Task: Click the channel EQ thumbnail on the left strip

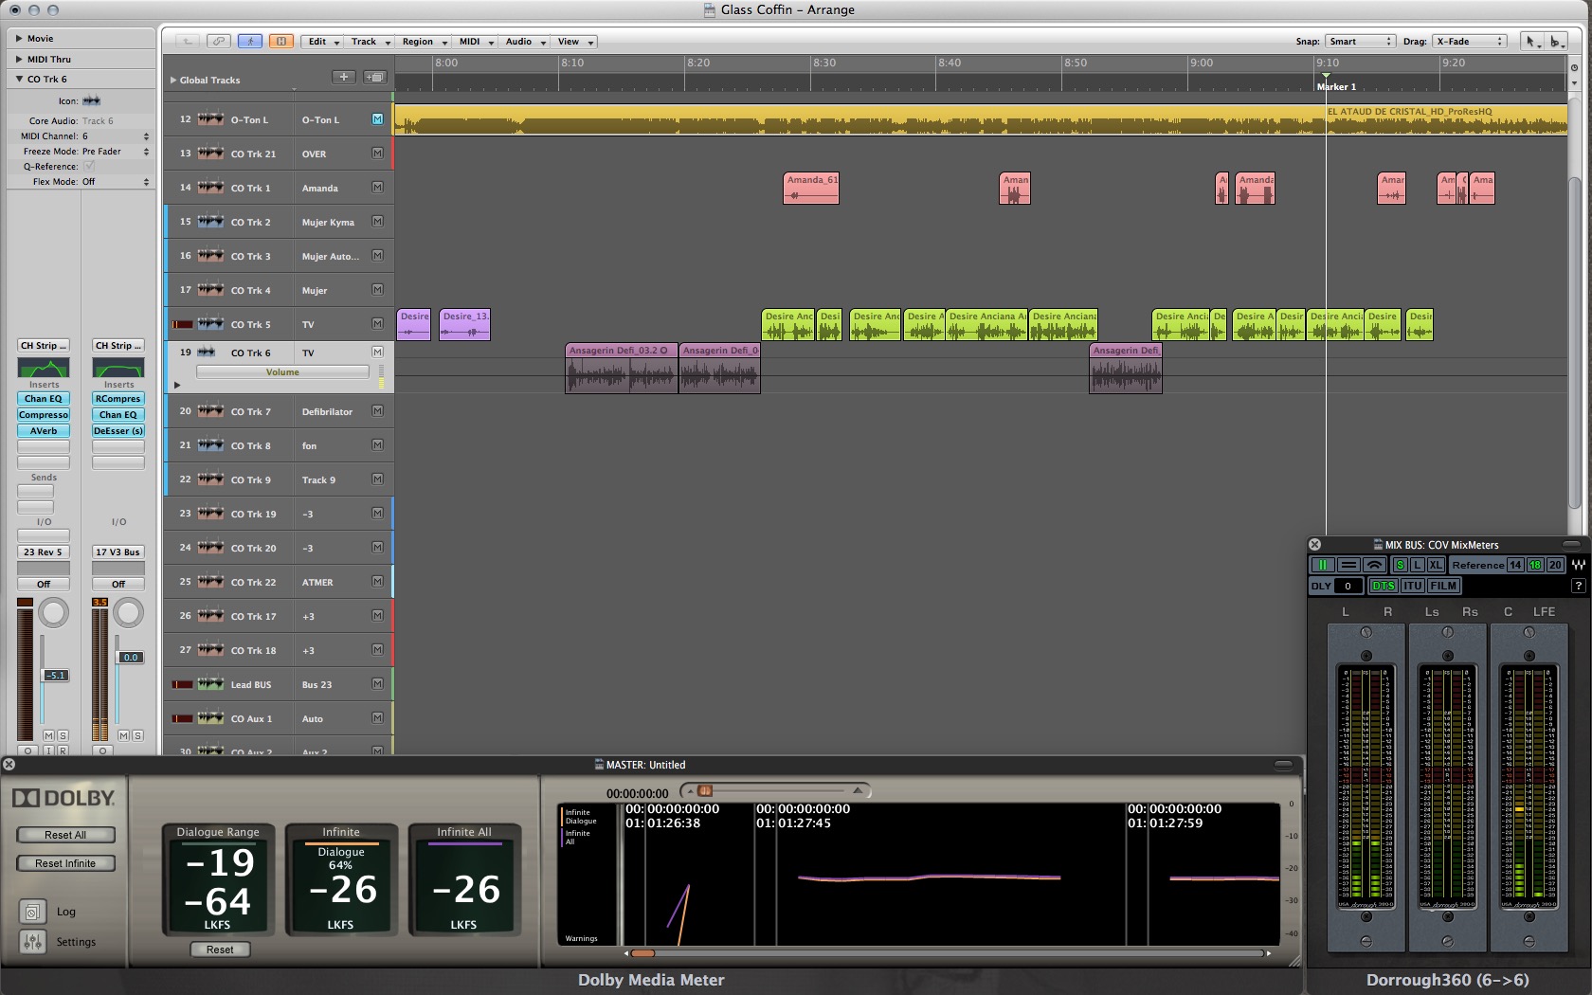Action: click(x=44, y=368)
